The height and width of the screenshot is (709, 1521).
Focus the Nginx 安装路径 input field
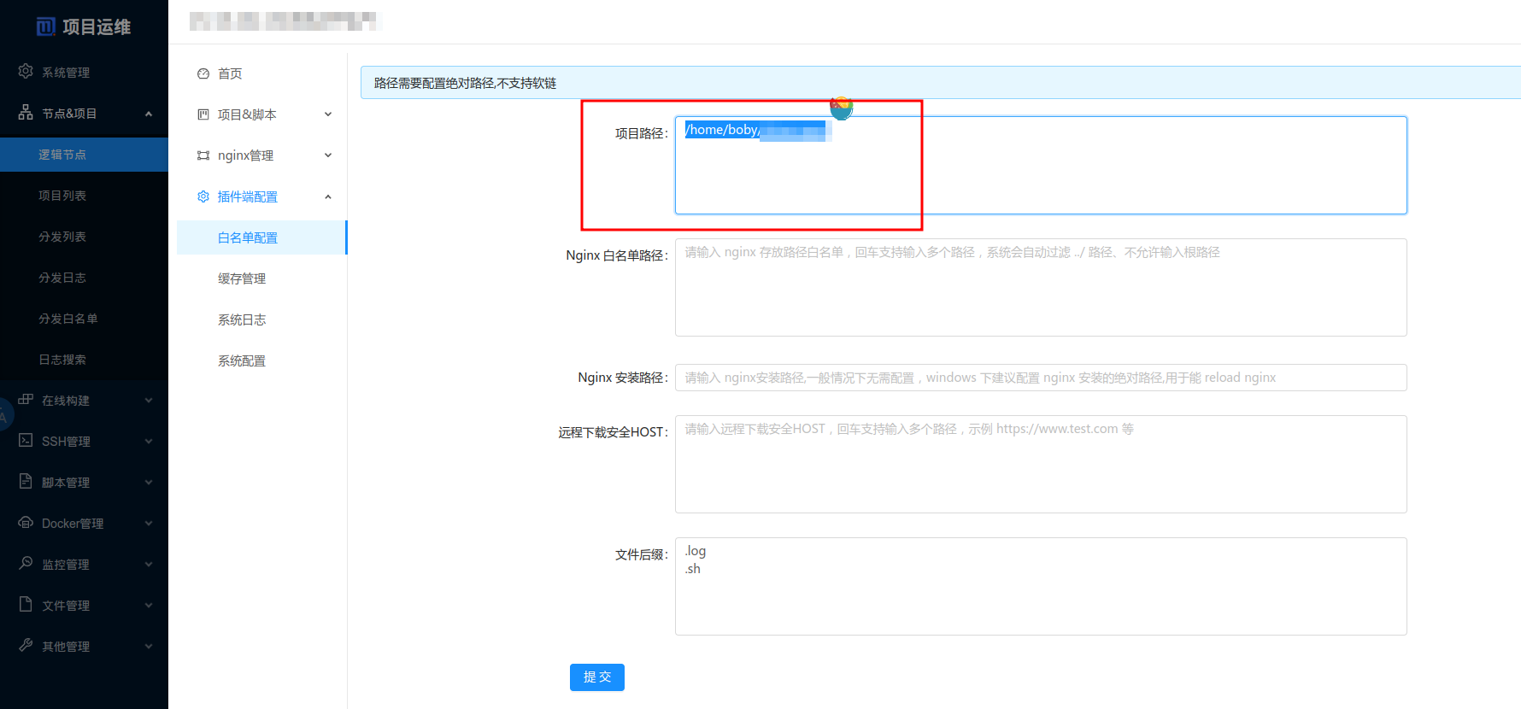(x=1040, y=378)
